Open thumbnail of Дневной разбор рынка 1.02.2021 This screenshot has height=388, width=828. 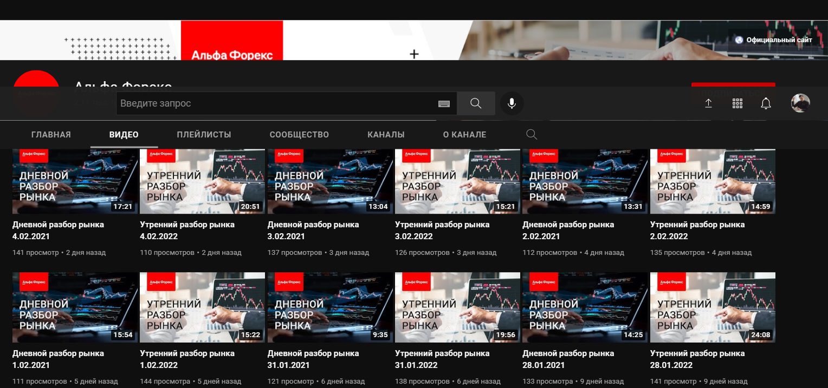(75, 307)
